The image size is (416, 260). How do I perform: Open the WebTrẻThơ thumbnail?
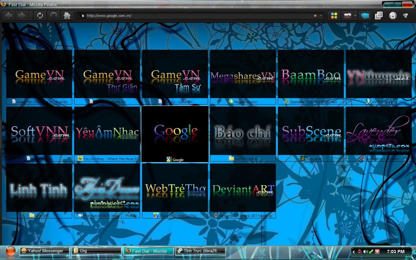[x=175, y=188]
